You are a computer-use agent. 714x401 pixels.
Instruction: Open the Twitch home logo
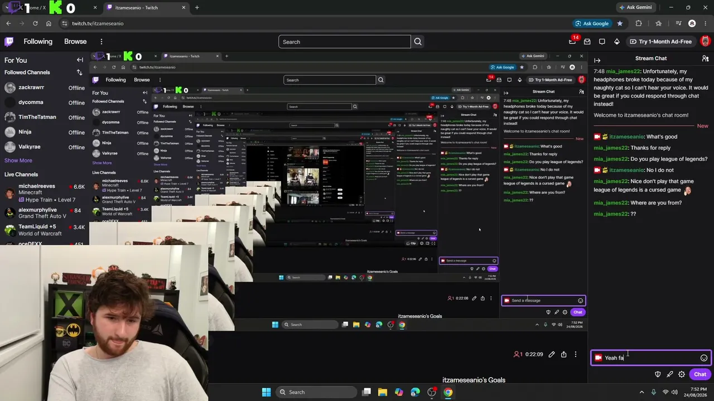coord(9,42)
